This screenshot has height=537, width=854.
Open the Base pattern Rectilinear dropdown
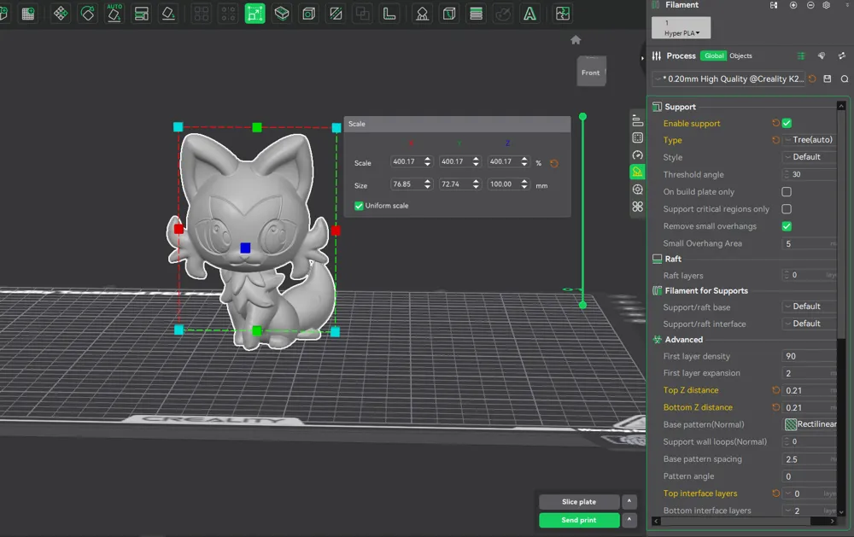[x=810, y=424]
